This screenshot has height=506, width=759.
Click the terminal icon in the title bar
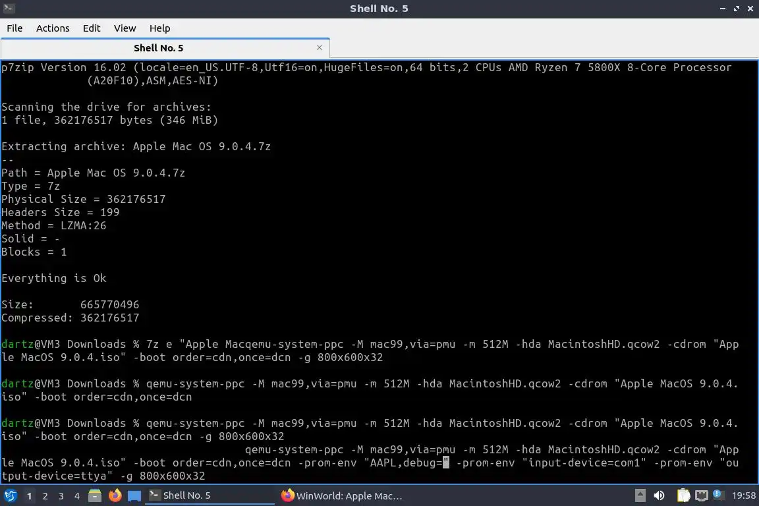(x=9, y=8)
